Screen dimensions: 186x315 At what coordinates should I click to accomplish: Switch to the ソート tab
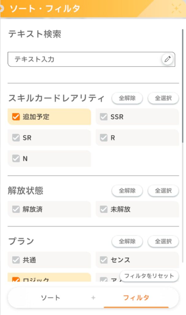(x=51, y=298)
